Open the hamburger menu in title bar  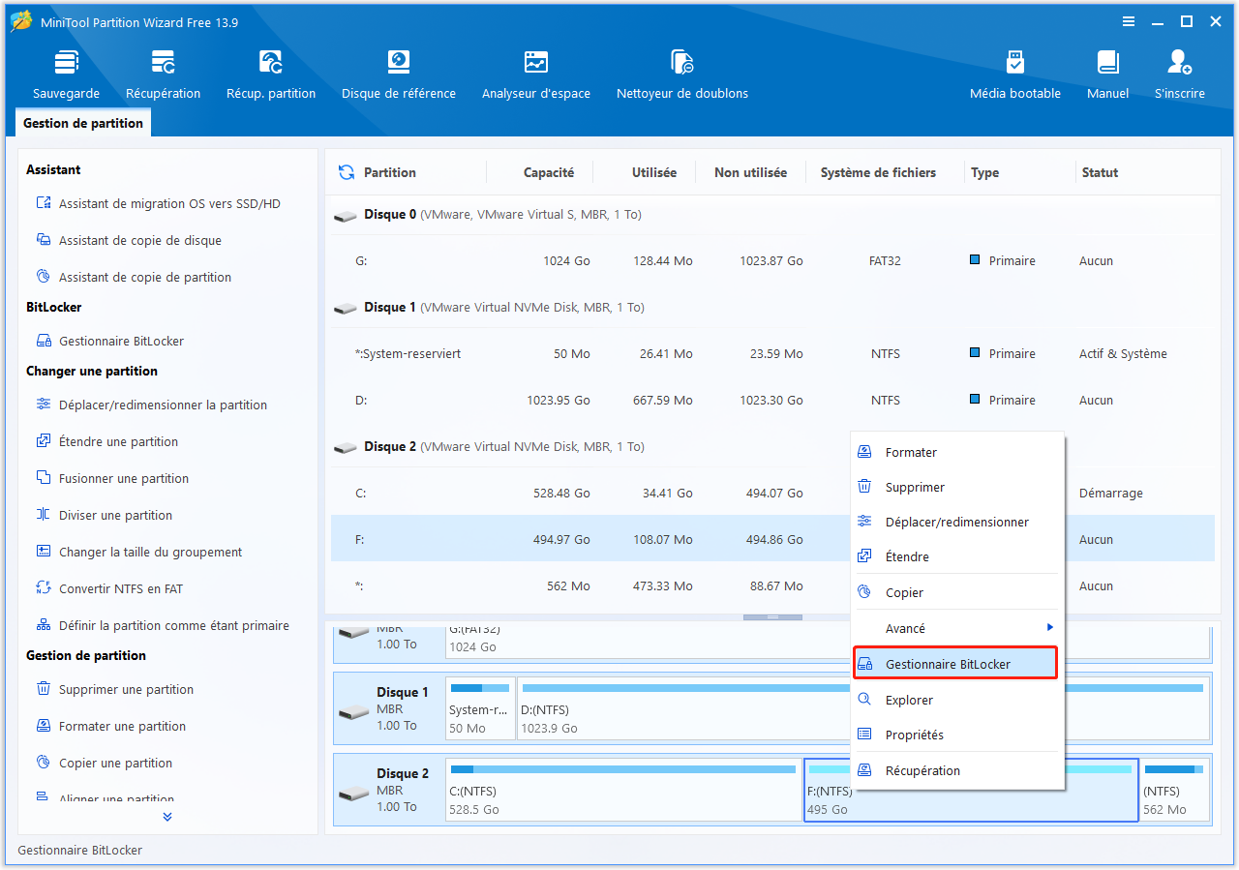[x=1129, y=21]
